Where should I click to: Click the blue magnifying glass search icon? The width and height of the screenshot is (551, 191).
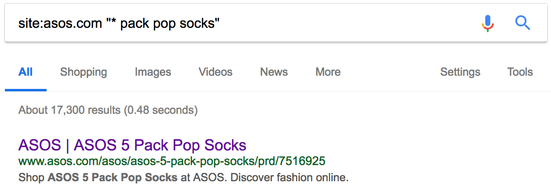tap(523, 23)
